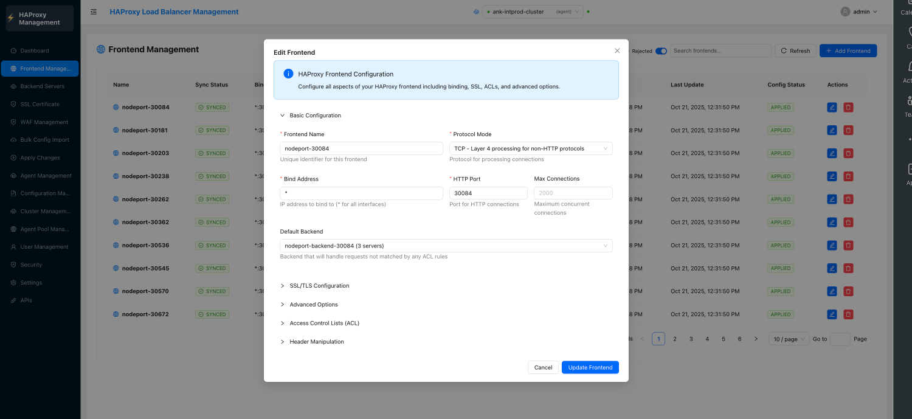Delete the frontend in the nodeport-30672 row
This screenshot has width=912, height=419.
point(848,314)
